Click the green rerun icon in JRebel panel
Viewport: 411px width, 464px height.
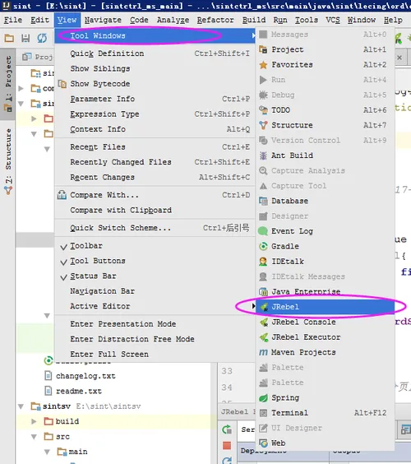click(227, 429)
